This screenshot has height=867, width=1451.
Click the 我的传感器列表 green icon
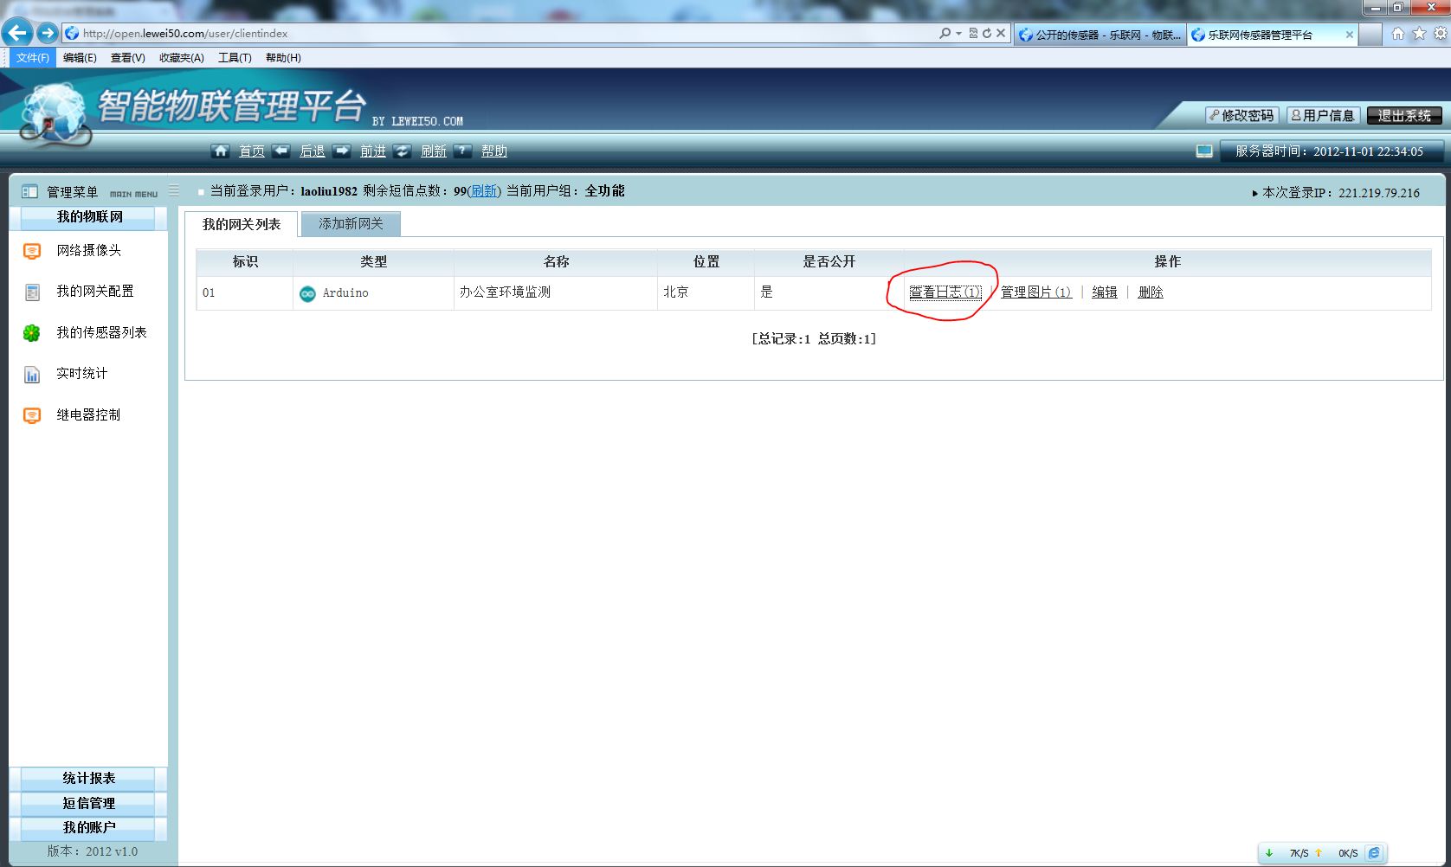(x=32, y=333)
